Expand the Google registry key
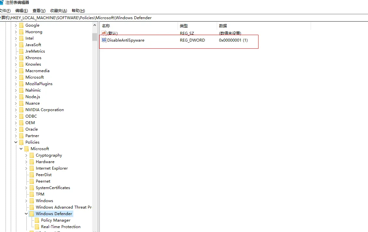The height and width of the screenshot is (232, 368). (16, 25)
